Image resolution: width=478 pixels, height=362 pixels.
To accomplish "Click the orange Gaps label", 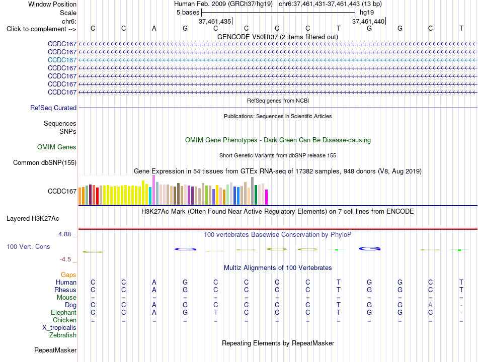I will (x=68, y=275).
